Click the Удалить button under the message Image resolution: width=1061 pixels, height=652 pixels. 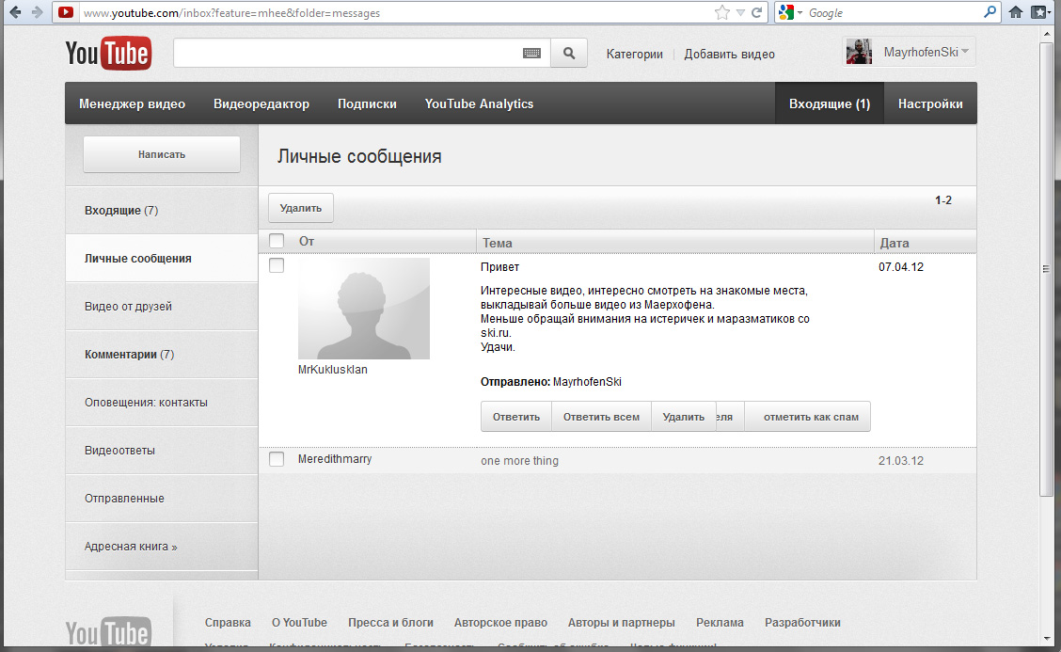click(x=684, y=417)
